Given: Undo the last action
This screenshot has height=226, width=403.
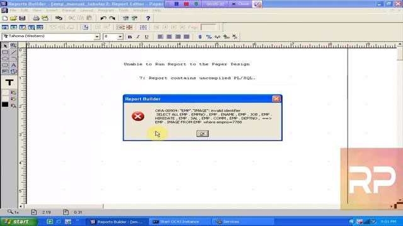Looking at the screenshot, I should click(103, 18).
